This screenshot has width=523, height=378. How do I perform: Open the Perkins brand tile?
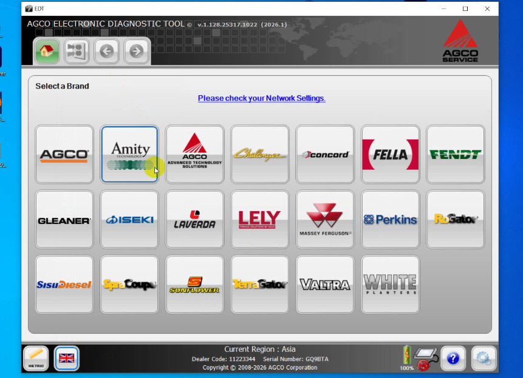click(x=390, y=219)
